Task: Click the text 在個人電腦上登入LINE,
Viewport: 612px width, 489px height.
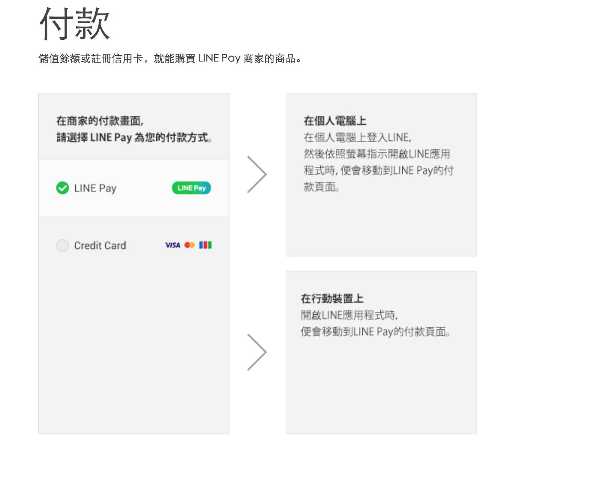Action: pyautogui.click(x=358, y=138)
